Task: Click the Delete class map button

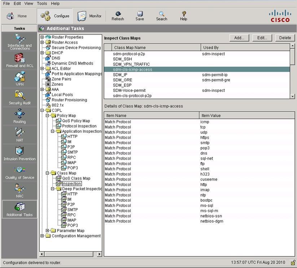Action: tap(285, 38)
